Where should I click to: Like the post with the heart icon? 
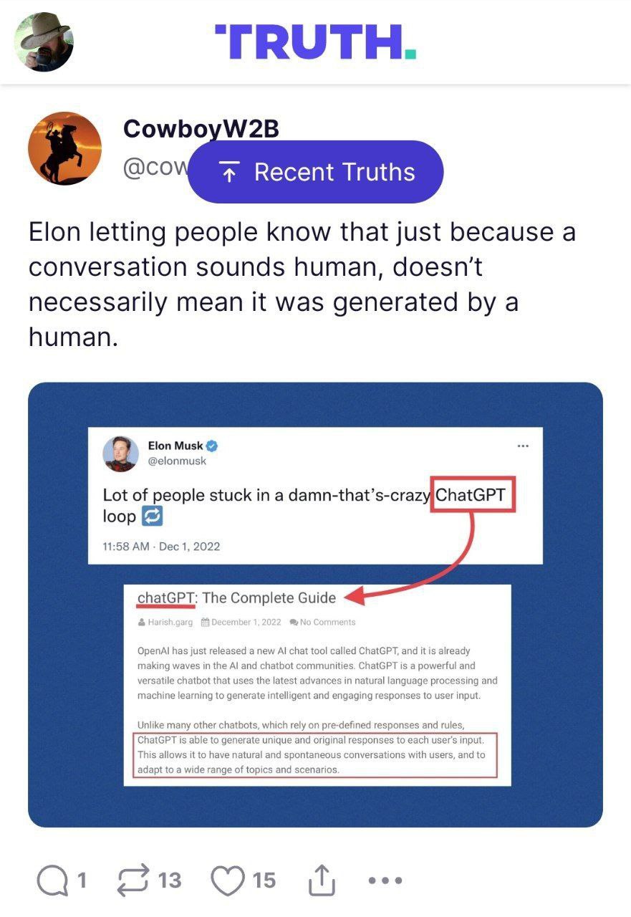[228, 880]
